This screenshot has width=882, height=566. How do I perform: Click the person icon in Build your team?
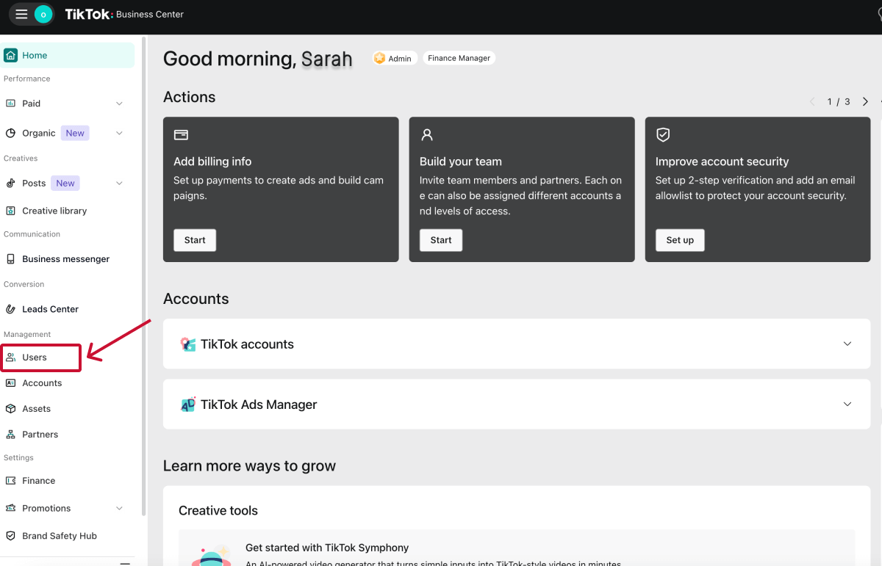[427, 135]
